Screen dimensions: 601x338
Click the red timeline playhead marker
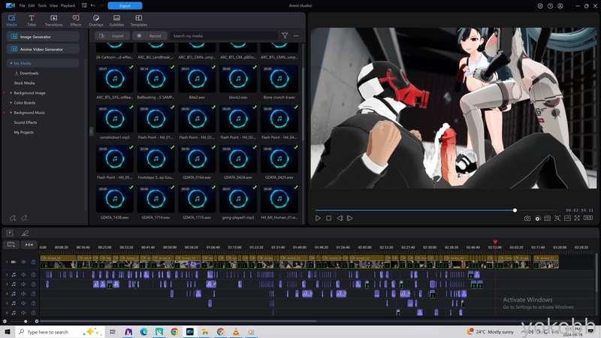pyautogui.click(x=495, y=242)
